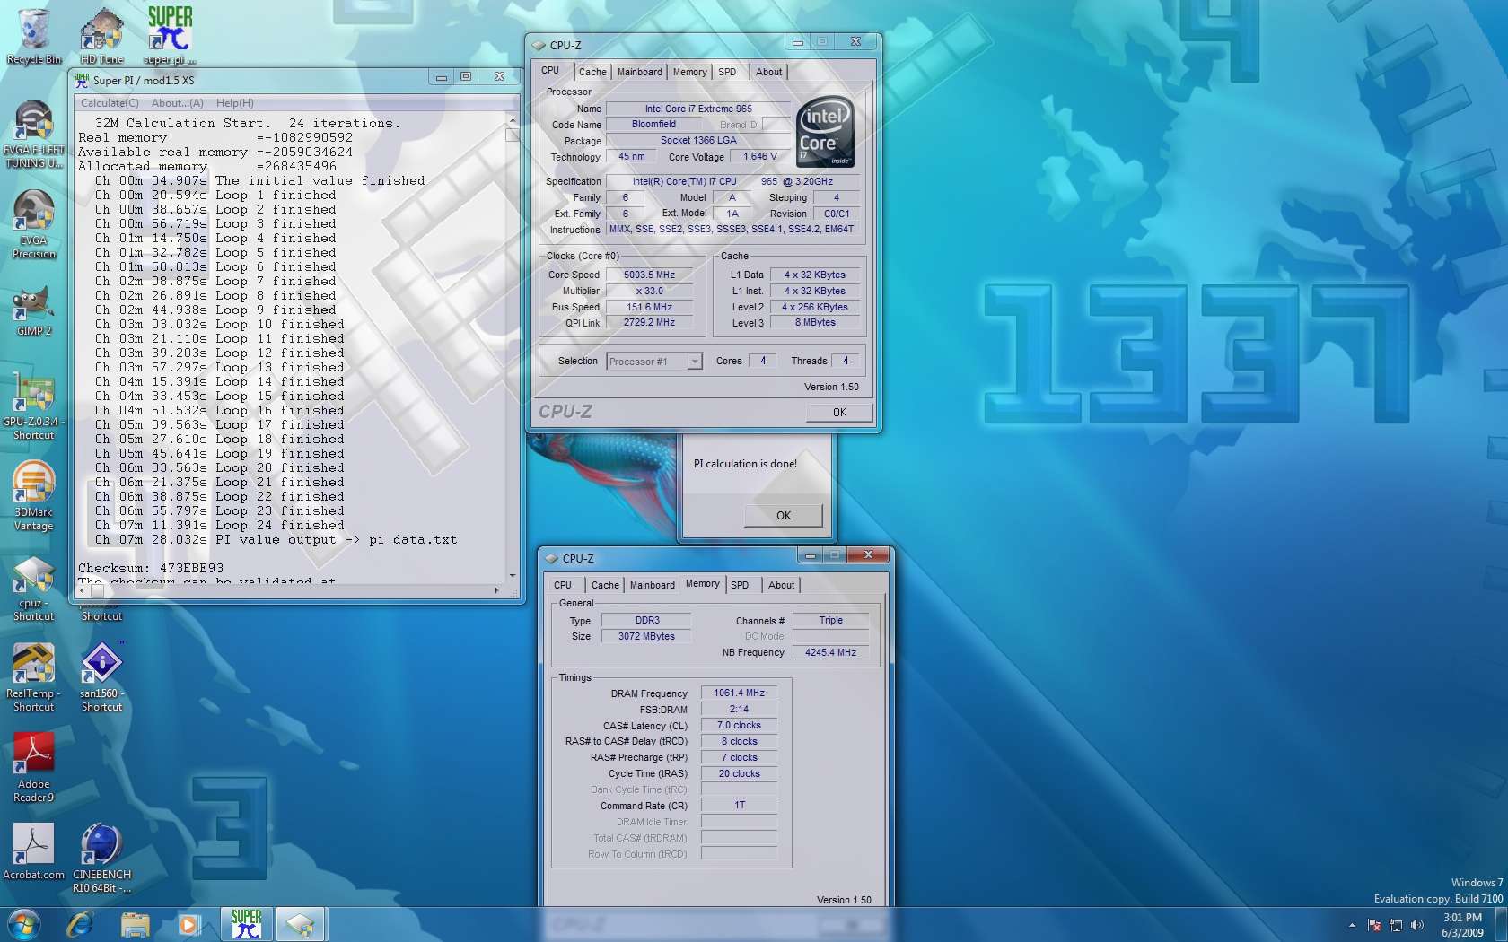Click the Multiplier value x 33.0

pos(649,292)
